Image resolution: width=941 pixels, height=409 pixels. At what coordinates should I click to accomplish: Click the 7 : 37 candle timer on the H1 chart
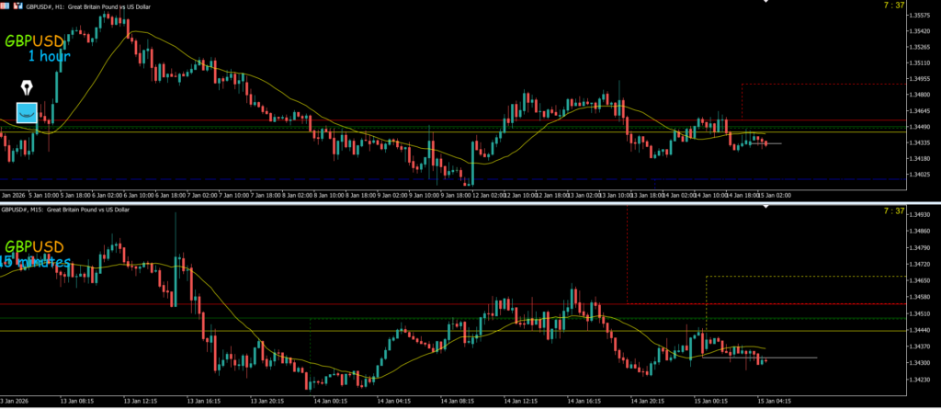pos(893,6)
